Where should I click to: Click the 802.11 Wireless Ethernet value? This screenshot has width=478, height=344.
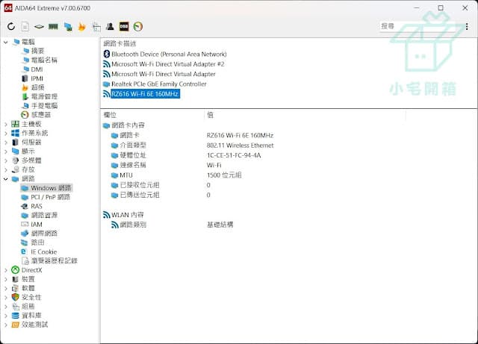(x=240, y=146)
